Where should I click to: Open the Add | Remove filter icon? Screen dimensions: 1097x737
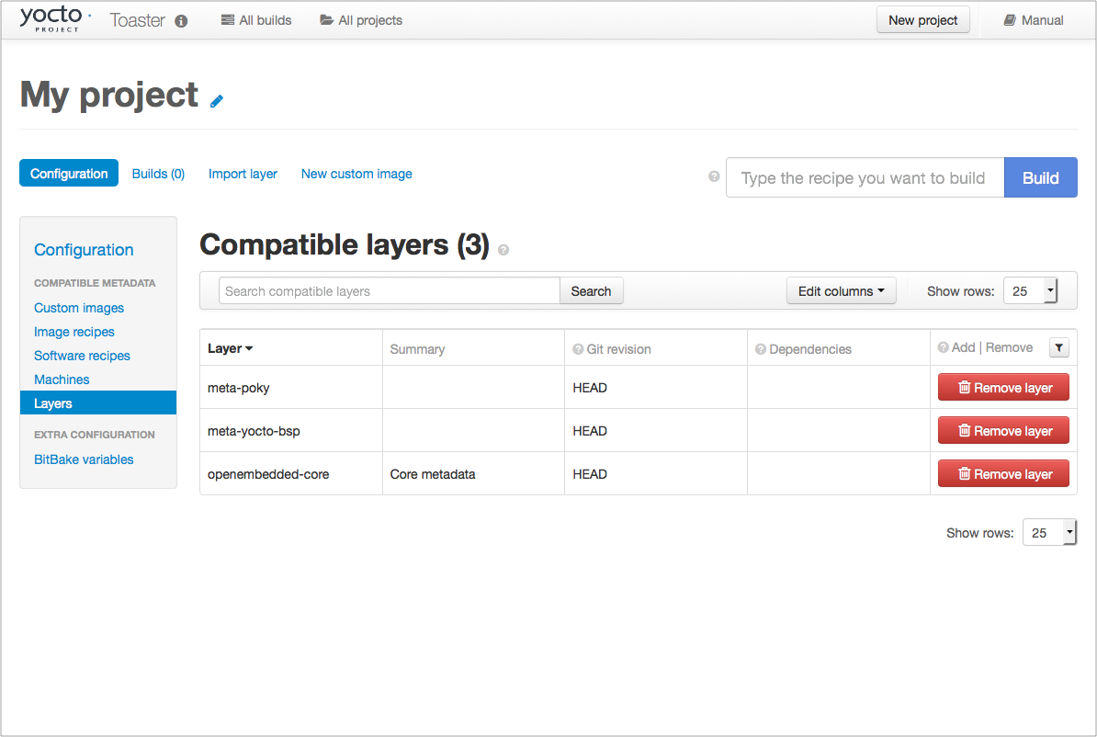[1058, 347]
